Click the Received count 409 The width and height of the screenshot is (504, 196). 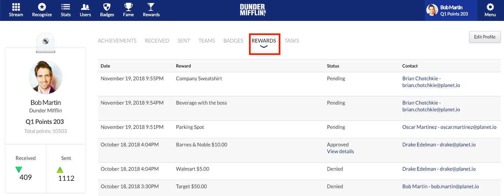pyautogui.click(x=26, y=177)
